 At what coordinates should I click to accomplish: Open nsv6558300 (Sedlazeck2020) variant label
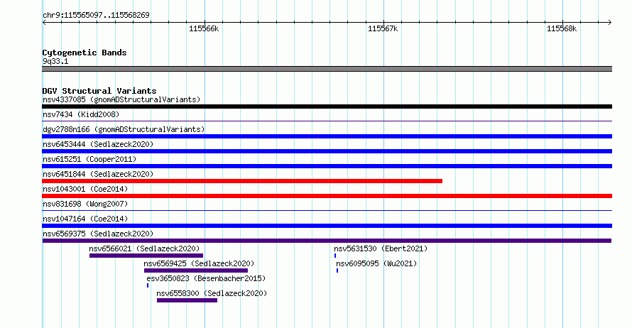pos(212,293)
